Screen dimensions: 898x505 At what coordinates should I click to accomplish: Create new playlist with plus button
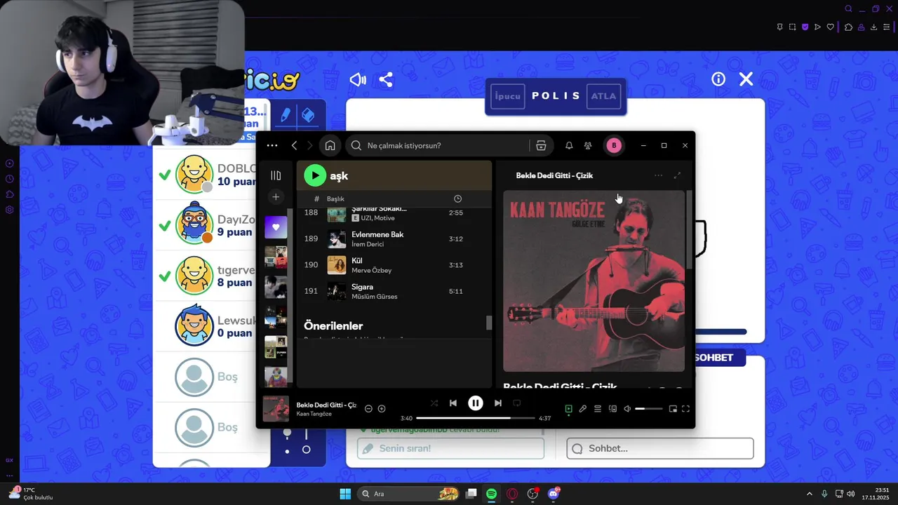click(276, 197)
